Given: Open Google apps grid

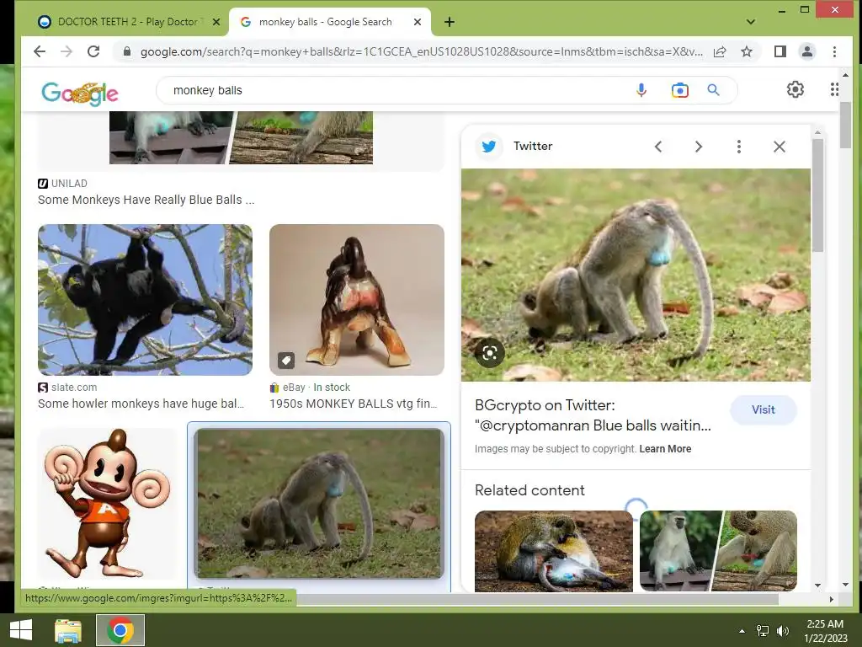Looking at the screenshot, I should [x=834, y=89].
